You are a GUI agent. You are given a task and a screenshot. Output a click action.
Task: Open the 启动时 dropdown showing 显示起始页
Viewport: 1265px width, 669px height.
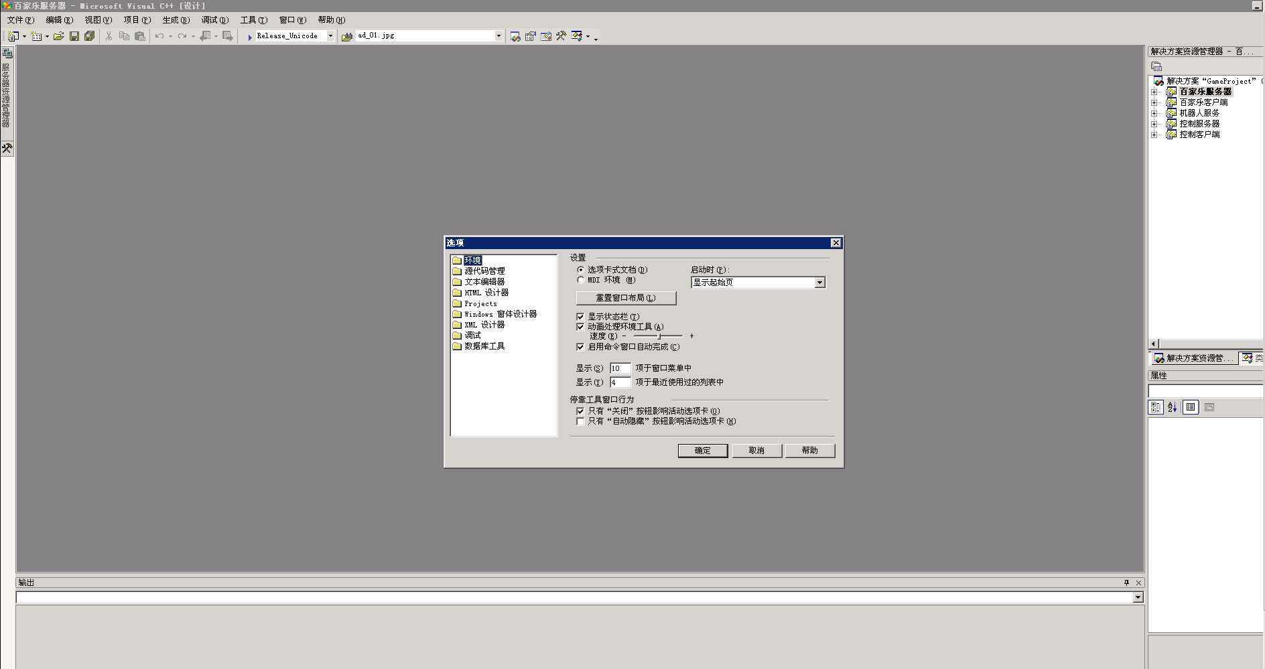819,283
